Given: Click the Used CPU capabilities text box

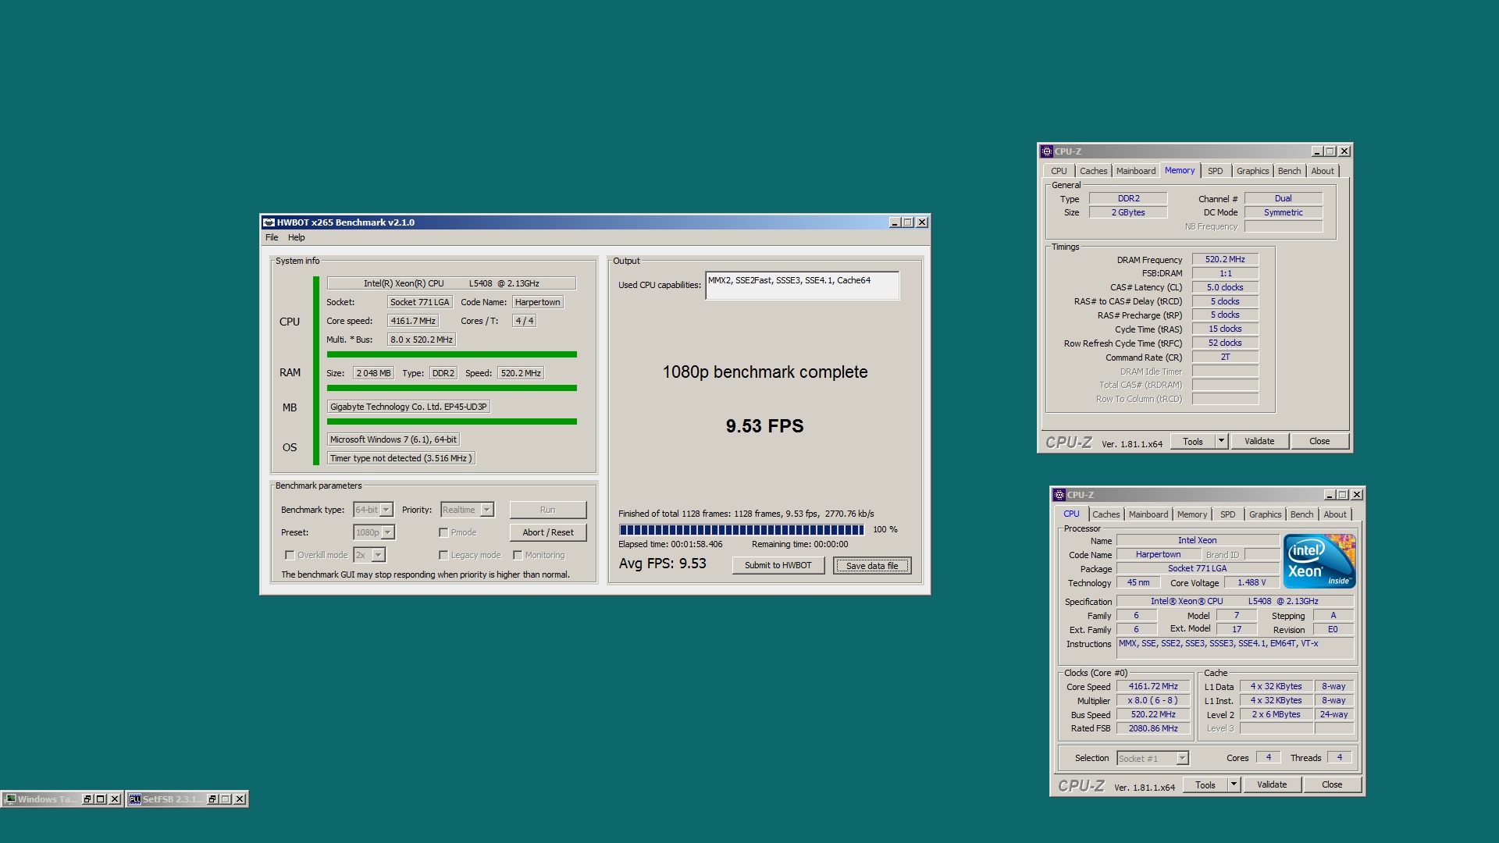Looking at the screenshot, I should [802, 286].
